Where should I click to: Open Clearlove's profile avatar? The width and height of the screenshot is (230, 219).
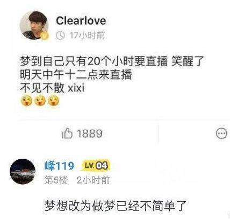coord(34,25)
